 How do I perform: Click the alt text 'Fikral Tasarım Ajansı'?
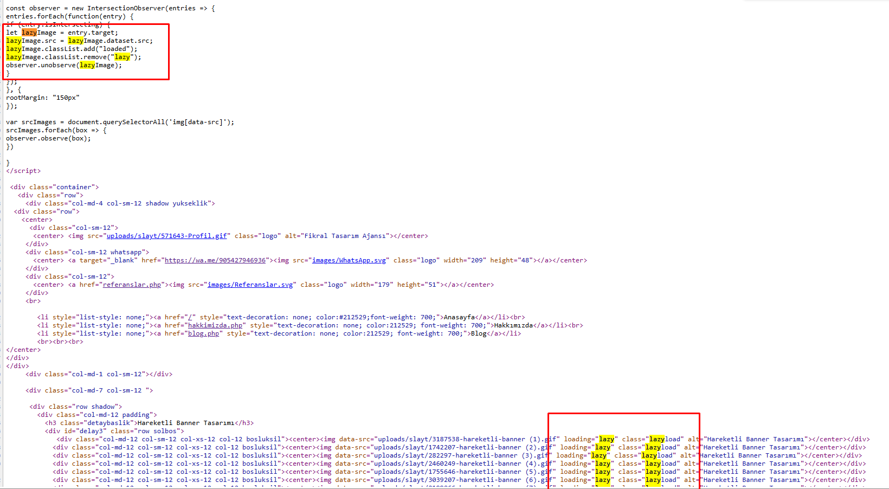(345, 236)
